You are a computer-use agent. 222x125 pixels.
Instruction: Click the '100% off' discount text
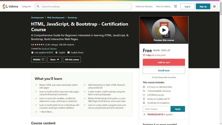pos(165,50)
